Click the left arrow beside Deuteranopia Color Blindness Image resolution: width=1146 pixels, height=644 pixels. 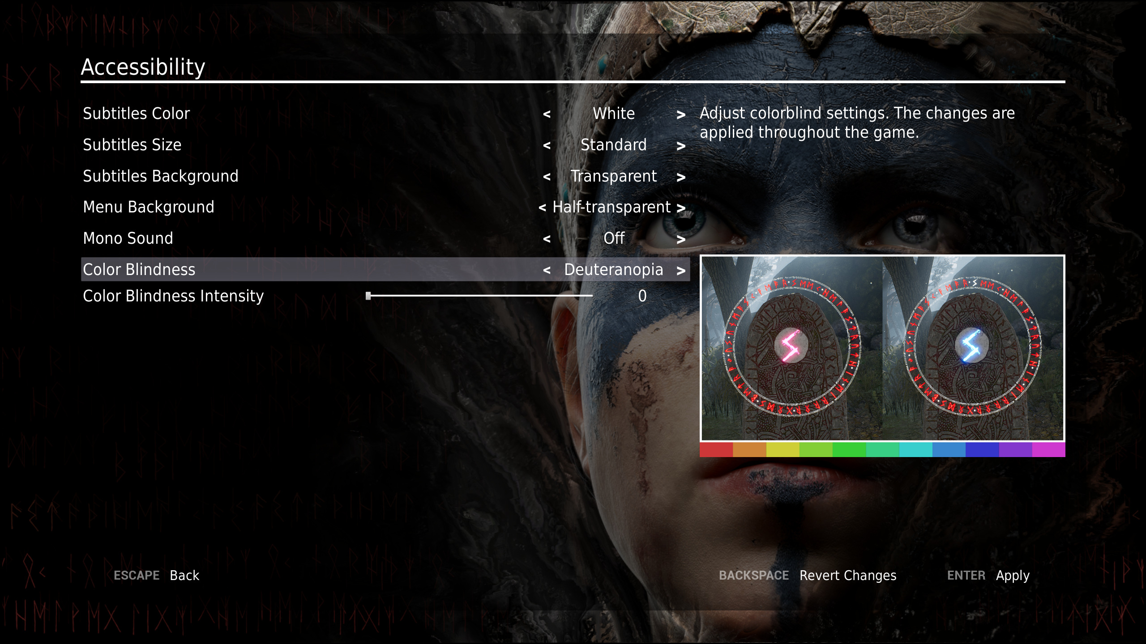tap(545, 270)
